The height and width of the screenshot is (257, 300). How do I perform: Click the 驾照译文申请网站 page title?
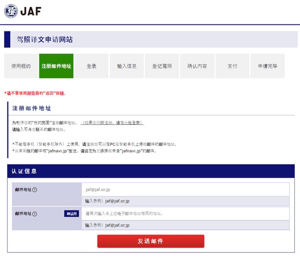tap(45, 40)
